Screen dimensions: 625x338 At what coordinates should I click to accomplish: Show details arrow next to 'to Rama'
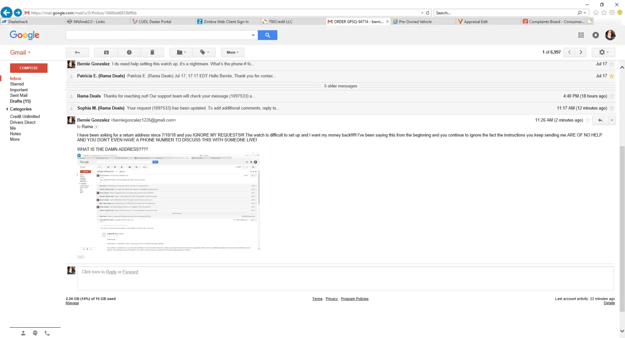[97, 127]
